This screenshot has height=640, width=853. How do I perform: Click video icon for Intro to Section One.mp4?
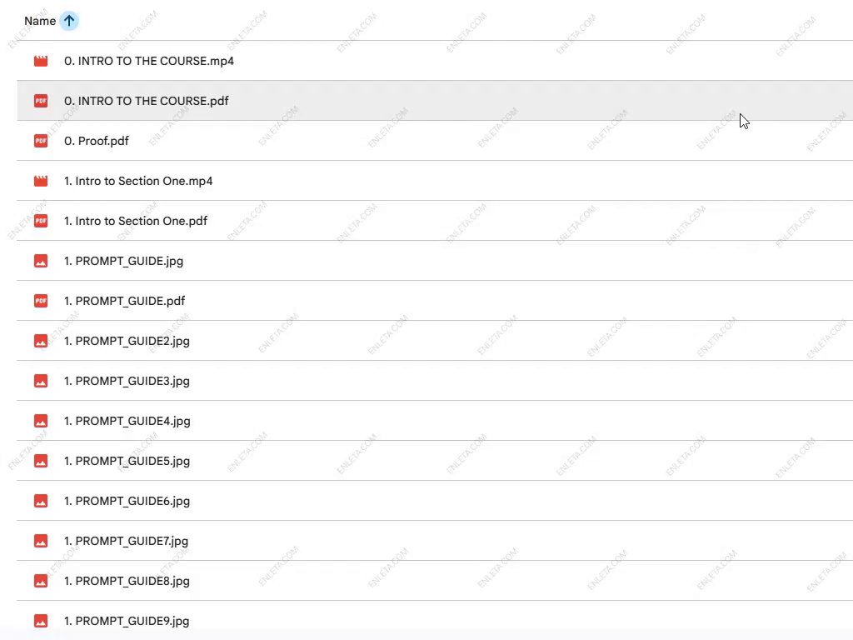(x=41, y=181)
